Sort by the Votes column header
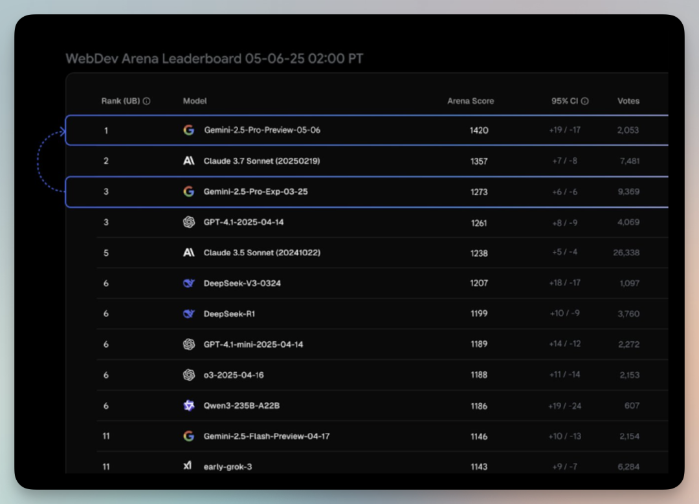699x504 pixels. coord(628,101)
